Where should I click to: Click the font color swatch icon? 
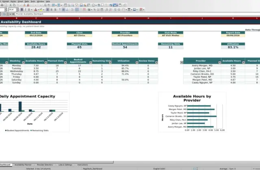[35, 10]
